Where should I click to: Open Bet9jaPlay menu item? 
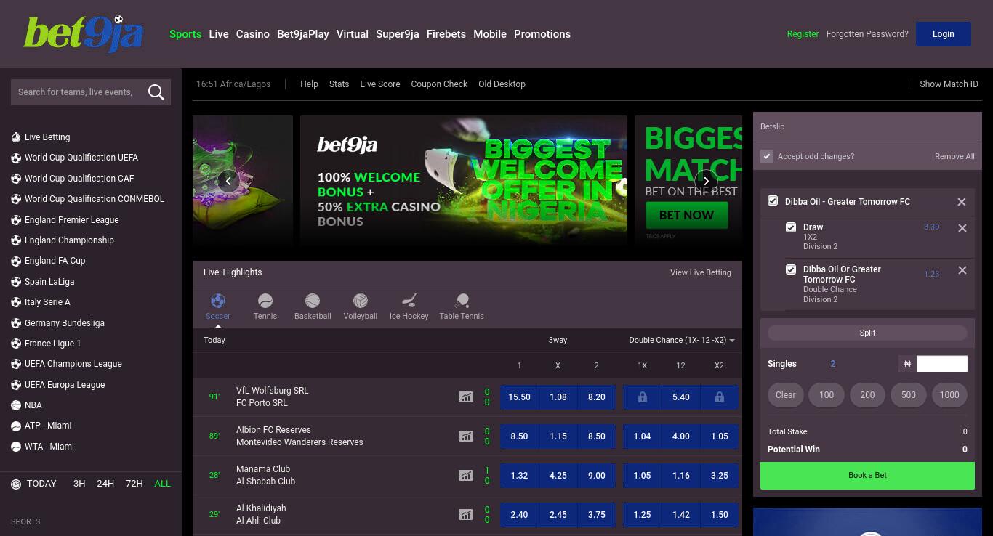pyautogui.click(x=303, y=34)
